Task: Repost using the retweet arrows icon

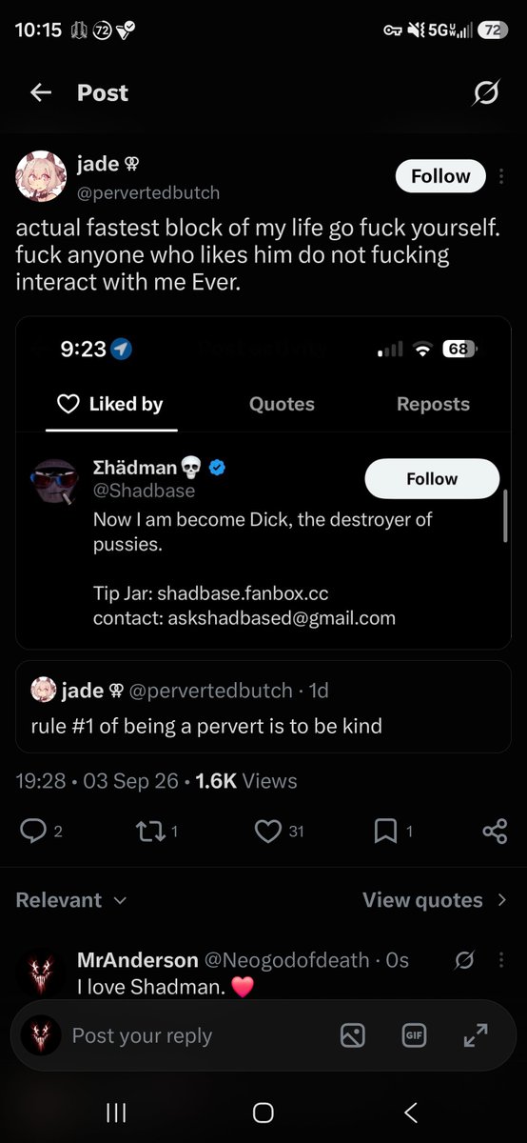Action: [x=150, y=832]
